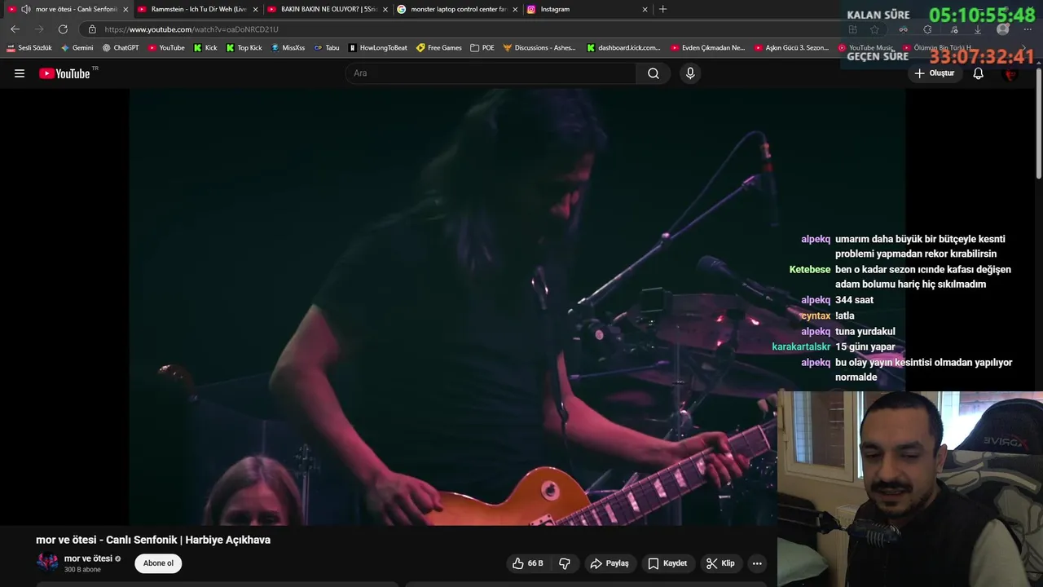Go back with browser back arrow

15,29
